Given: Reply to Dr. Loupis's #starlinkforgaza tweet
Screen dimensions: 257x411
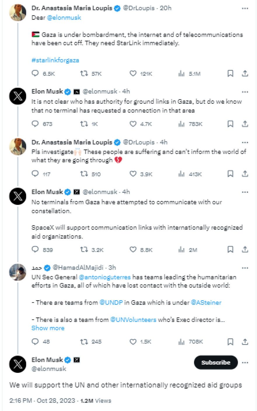Looking at the screenshot, I should (35, 74).
